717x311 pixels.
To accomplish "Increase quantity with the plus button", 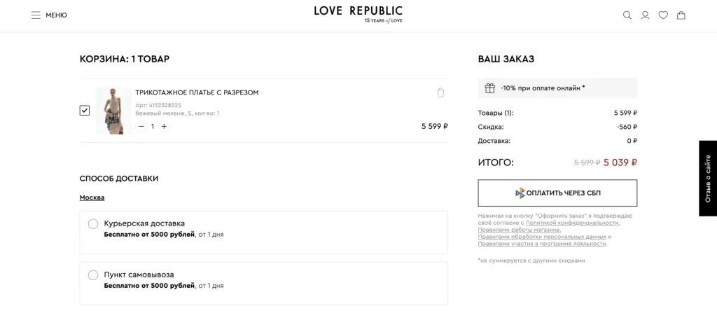I will point(164,127).
